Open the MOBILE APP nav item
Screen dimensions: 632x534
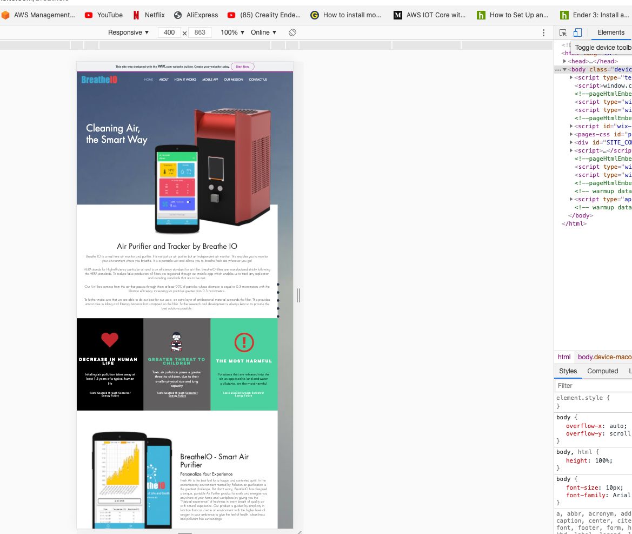[210, 80]
